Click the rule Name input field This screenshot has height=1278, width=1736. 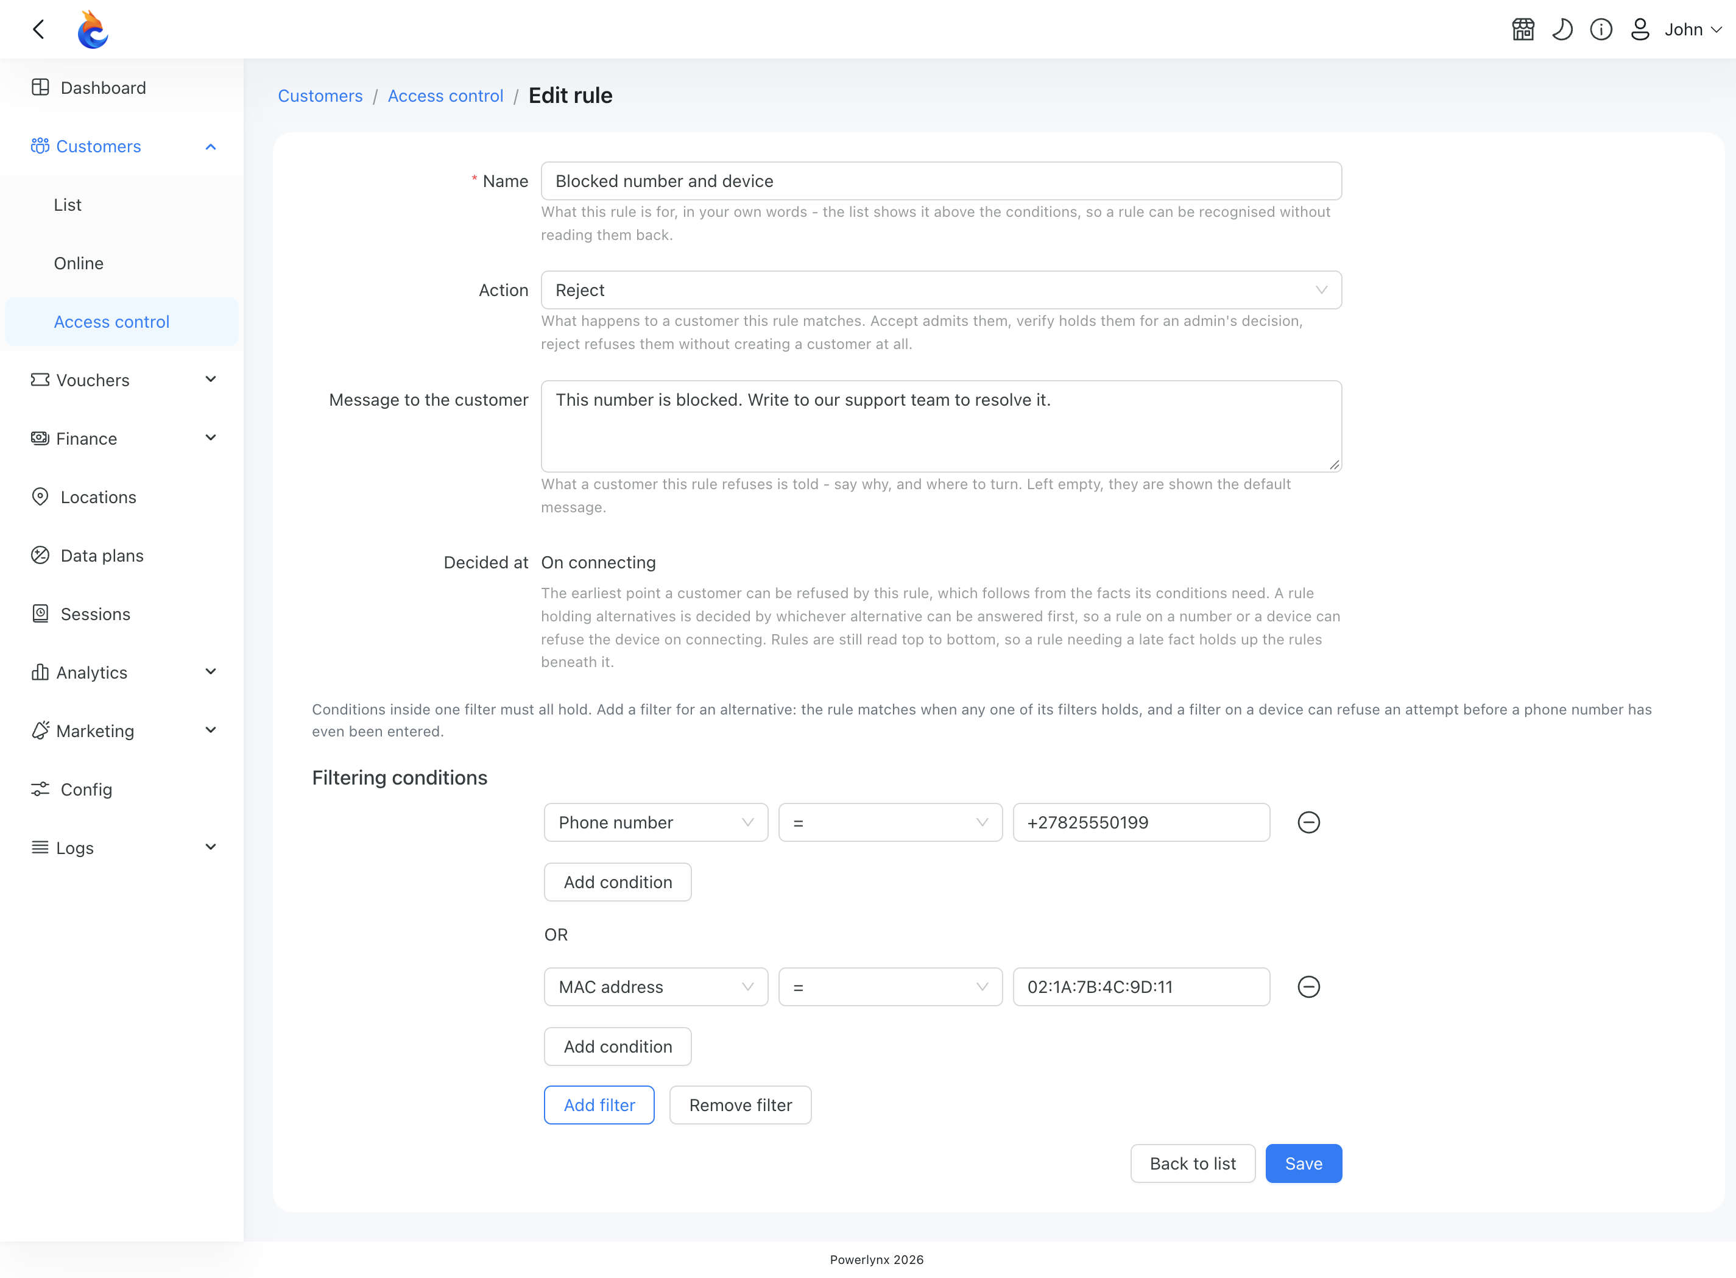click(940, 181)
